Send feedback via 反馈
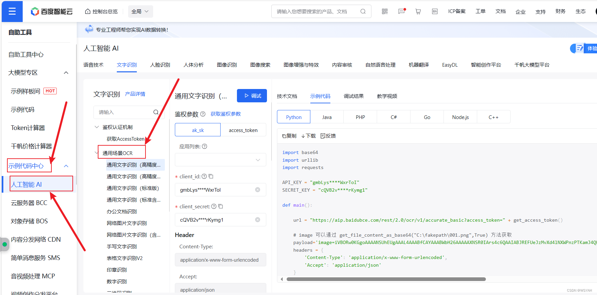Screen dimensions: 597x295 (328, 136)
